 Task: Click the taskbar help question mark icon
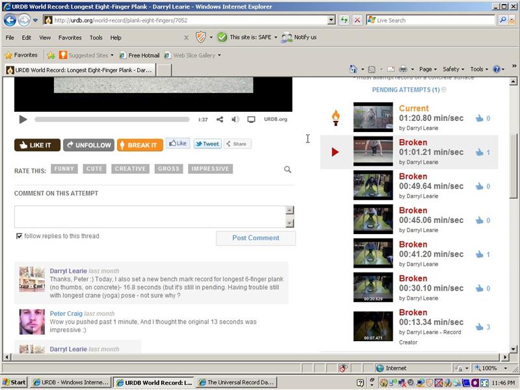(x=360, y=383)
